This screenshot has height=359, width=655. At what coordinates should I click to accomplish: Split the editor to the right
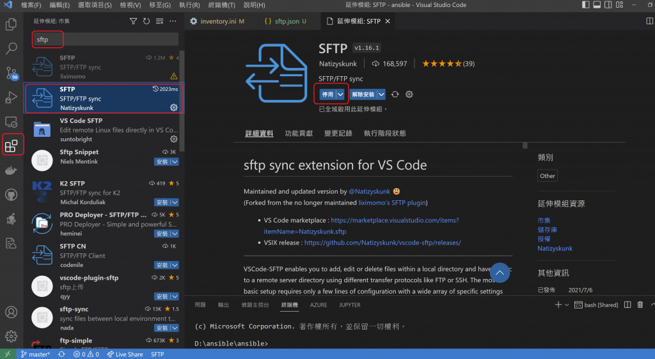(x=650, y=21)
